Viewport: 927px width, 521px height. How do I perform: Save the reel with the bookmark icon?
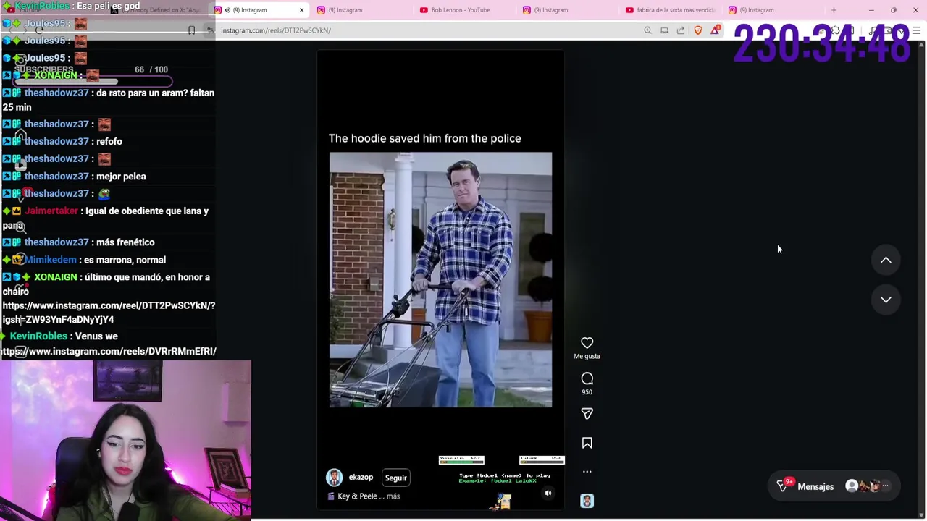[x=587, y=443]
